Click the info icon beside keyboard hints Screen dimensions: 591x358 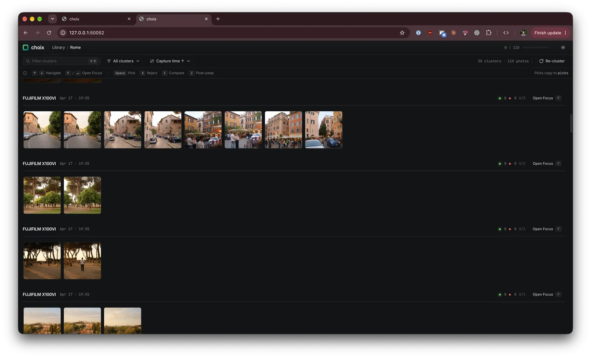pos(25,73)
